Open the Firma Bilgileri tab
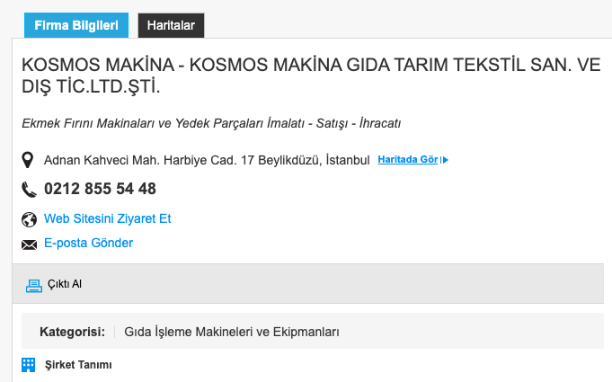612x382 pixels. coord(76,25)
